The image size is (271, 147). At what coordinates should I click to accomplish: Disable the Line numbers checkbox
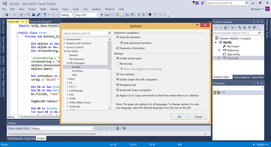[x=118, y=74]
